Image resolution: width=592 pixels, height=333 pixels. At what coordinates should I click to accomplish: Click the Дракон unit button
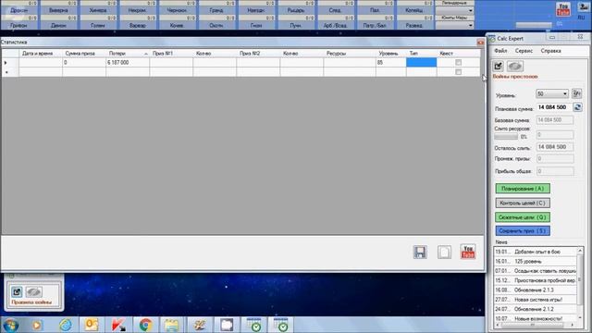click(x=18, y=10)
